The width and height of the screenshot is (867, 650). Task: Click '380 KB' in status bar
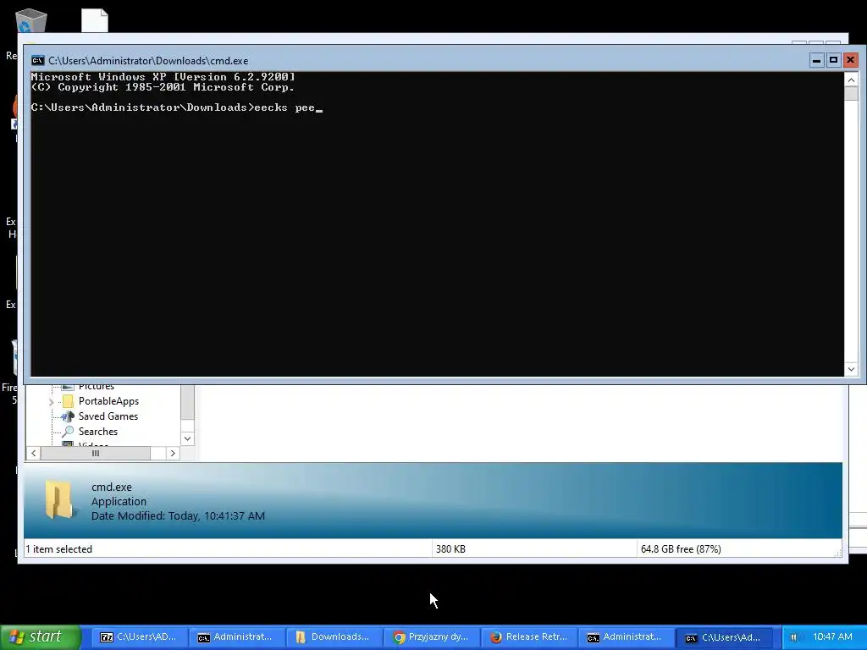point(450,548)
